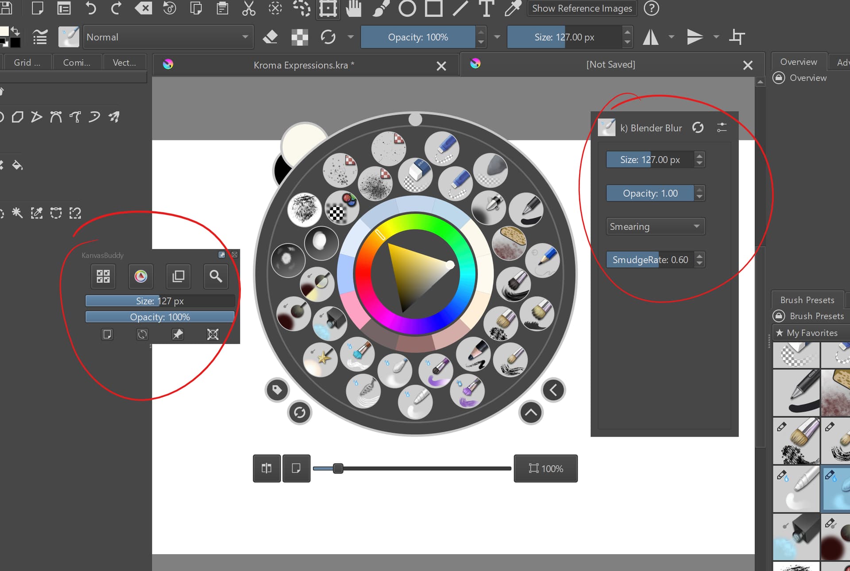Screen dimensions: 850x571
Task: Pick the Blender Blur preset thumbnail
Action: click(607, 128)
